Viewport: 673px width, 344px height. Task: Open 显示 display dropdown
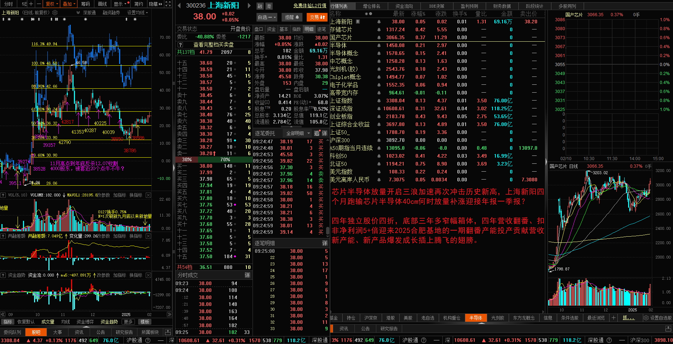coord(120,4)
